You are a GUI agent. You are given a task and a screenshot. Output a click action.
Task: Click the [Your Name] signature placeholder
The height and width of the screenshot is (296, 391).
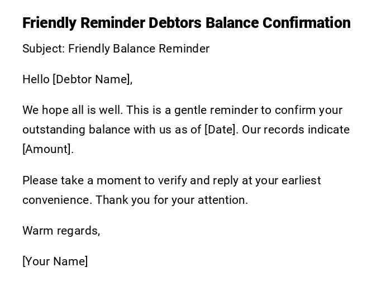coord(55,261)
